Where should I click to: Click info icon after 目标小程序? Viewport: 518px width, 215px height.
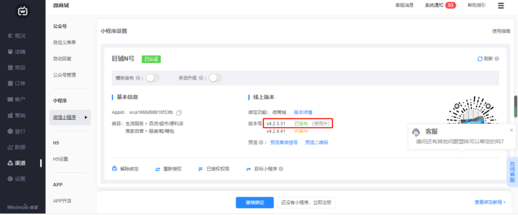point(281,169)
